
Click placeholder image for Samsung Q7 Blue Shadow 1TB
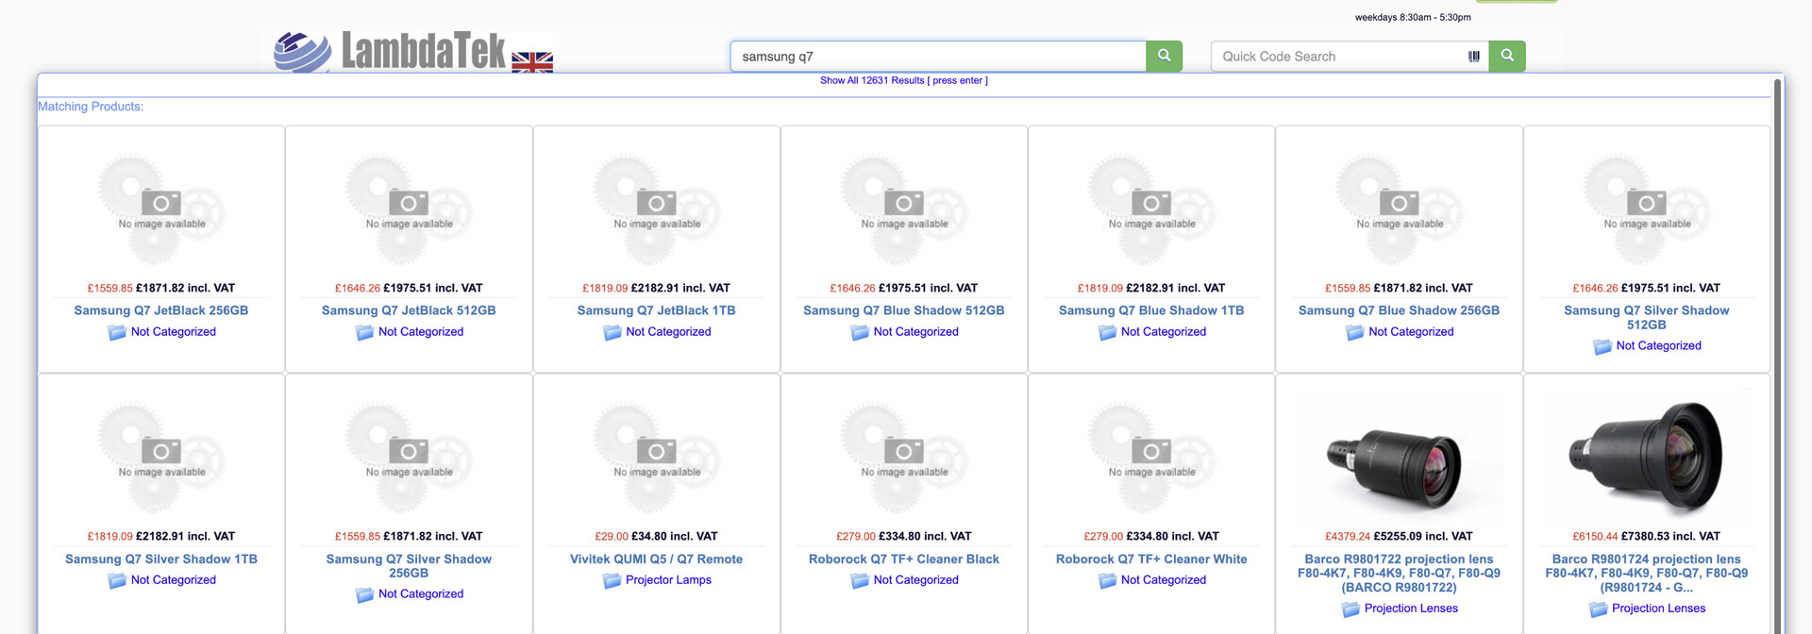click(x=1151, y=209)
